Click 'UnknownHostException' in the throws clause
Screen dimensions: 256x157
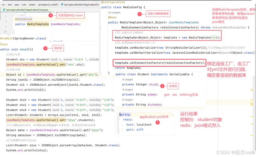pos(229,27)
